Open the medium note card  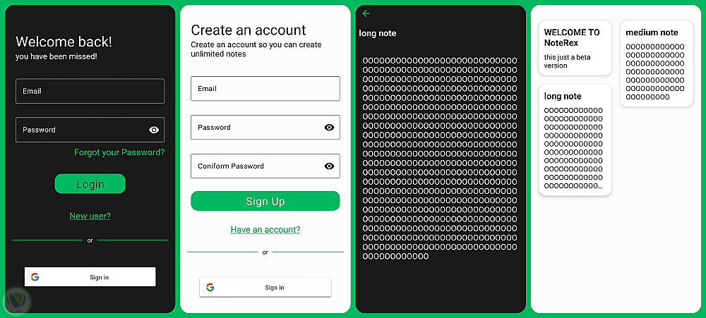[657, 63]
